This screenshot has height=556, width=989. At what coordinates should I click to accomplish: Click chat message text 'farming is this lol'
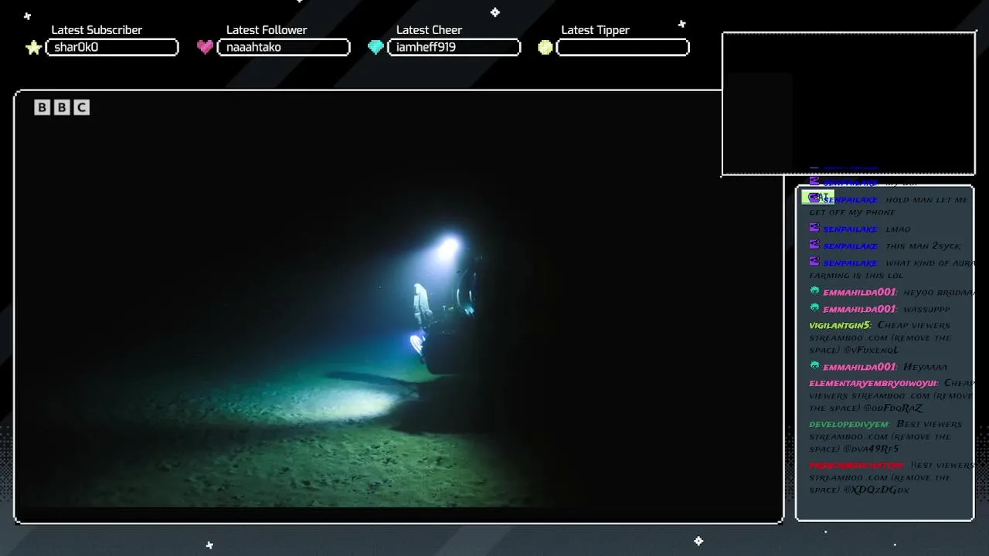click(x=855, y=276)
